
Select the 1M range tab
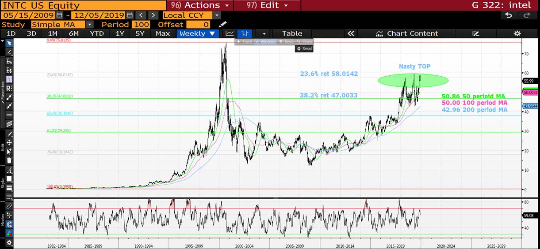pos(53,33)
